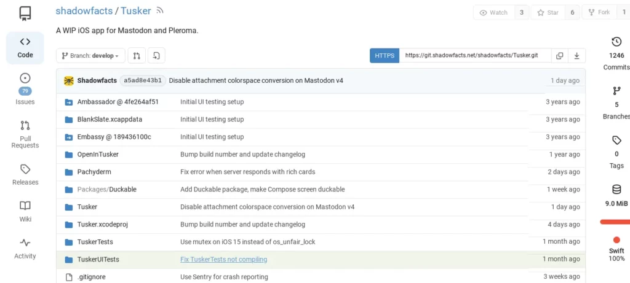Click the TuskerTests folder icon

coord(68,242)
